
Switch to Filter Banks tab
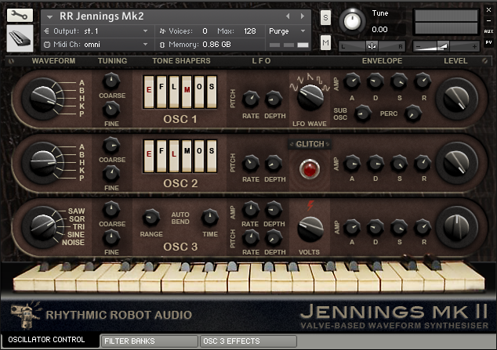(x=149, y=341)
